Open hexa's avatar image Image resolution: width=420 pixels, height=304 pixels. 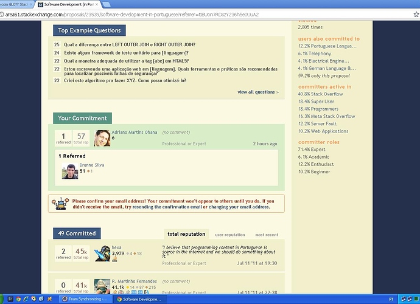coord(102,253)
